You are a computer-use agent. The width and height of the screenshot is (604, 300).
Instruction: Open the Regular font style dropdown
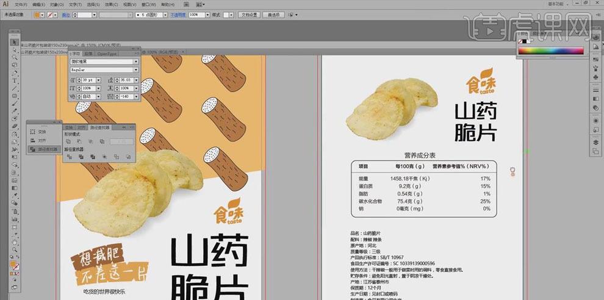point(135,70)
